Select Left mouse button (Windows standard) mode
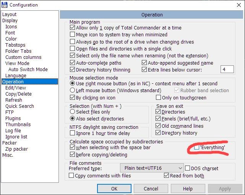 (73, 91)
